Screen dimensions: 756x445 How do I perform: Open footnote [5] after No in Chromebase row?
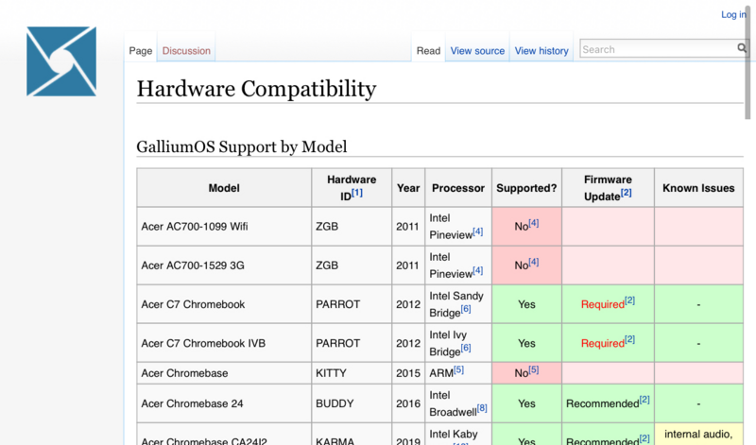coord(534,369)
